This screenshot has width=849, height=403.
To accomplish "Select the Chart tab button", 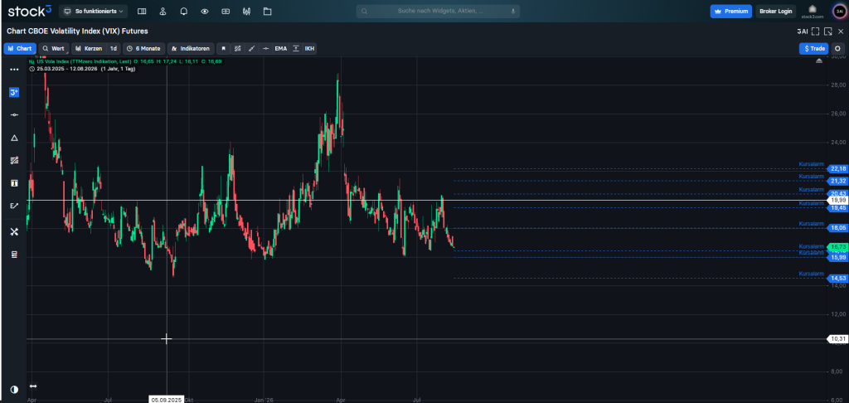I will click(20, 48).
